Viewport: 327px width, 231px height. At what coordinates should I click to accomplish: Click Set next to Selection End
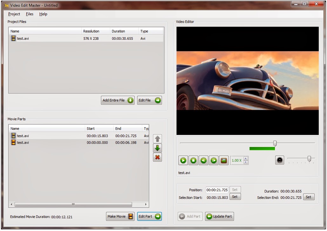tap(309, 197)
